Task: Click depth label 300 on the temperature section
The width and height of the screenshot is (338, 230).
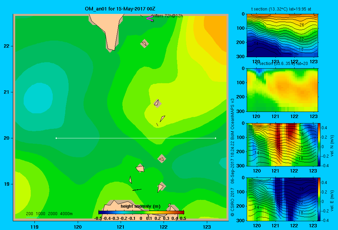Action: pyautogui.click(x=241, y=56)
